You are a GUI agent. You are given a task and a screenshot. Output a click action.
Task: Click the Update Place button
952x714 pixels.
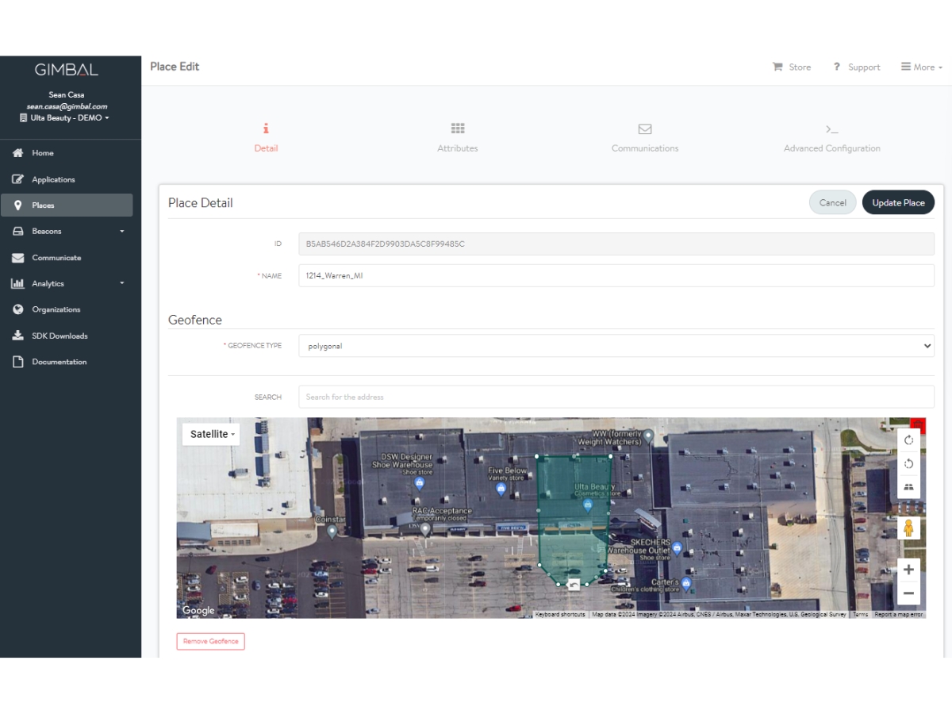(898, 202)
